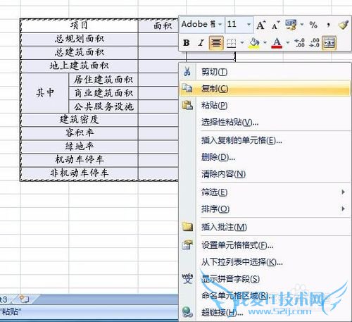The image size is (352, 322).
Task: Open the font color dropdown arrow
Action: (288, 43)
